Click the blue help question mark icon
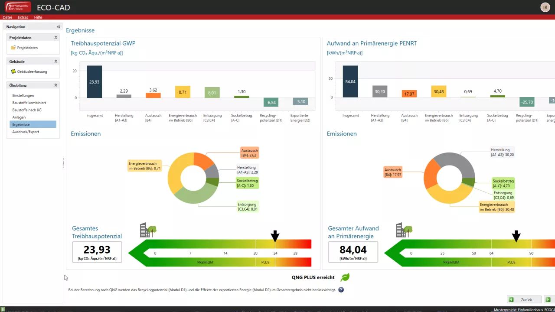The image size is (555, 312). click(341, 290)
